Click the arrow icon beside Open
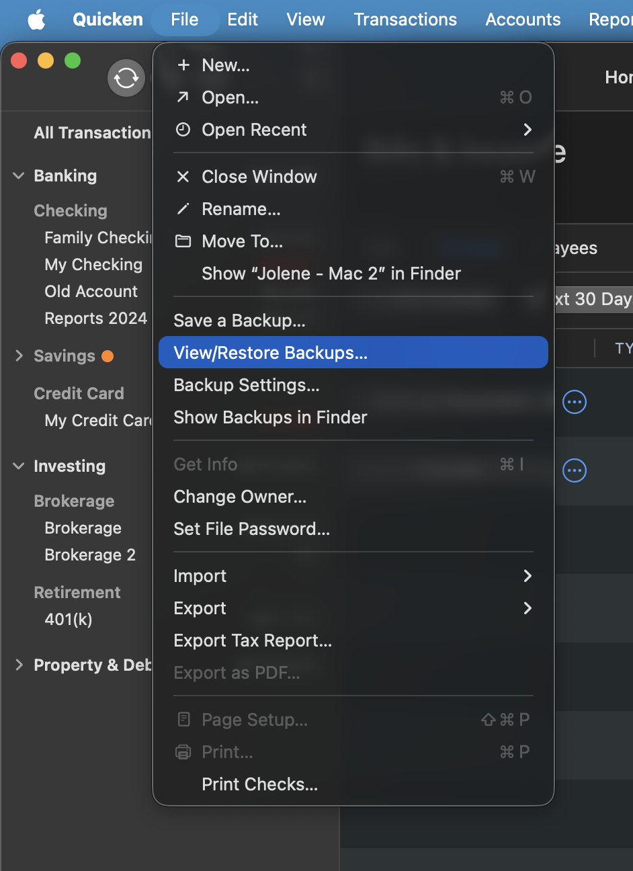The image size is (633, 871). [183, 97]
